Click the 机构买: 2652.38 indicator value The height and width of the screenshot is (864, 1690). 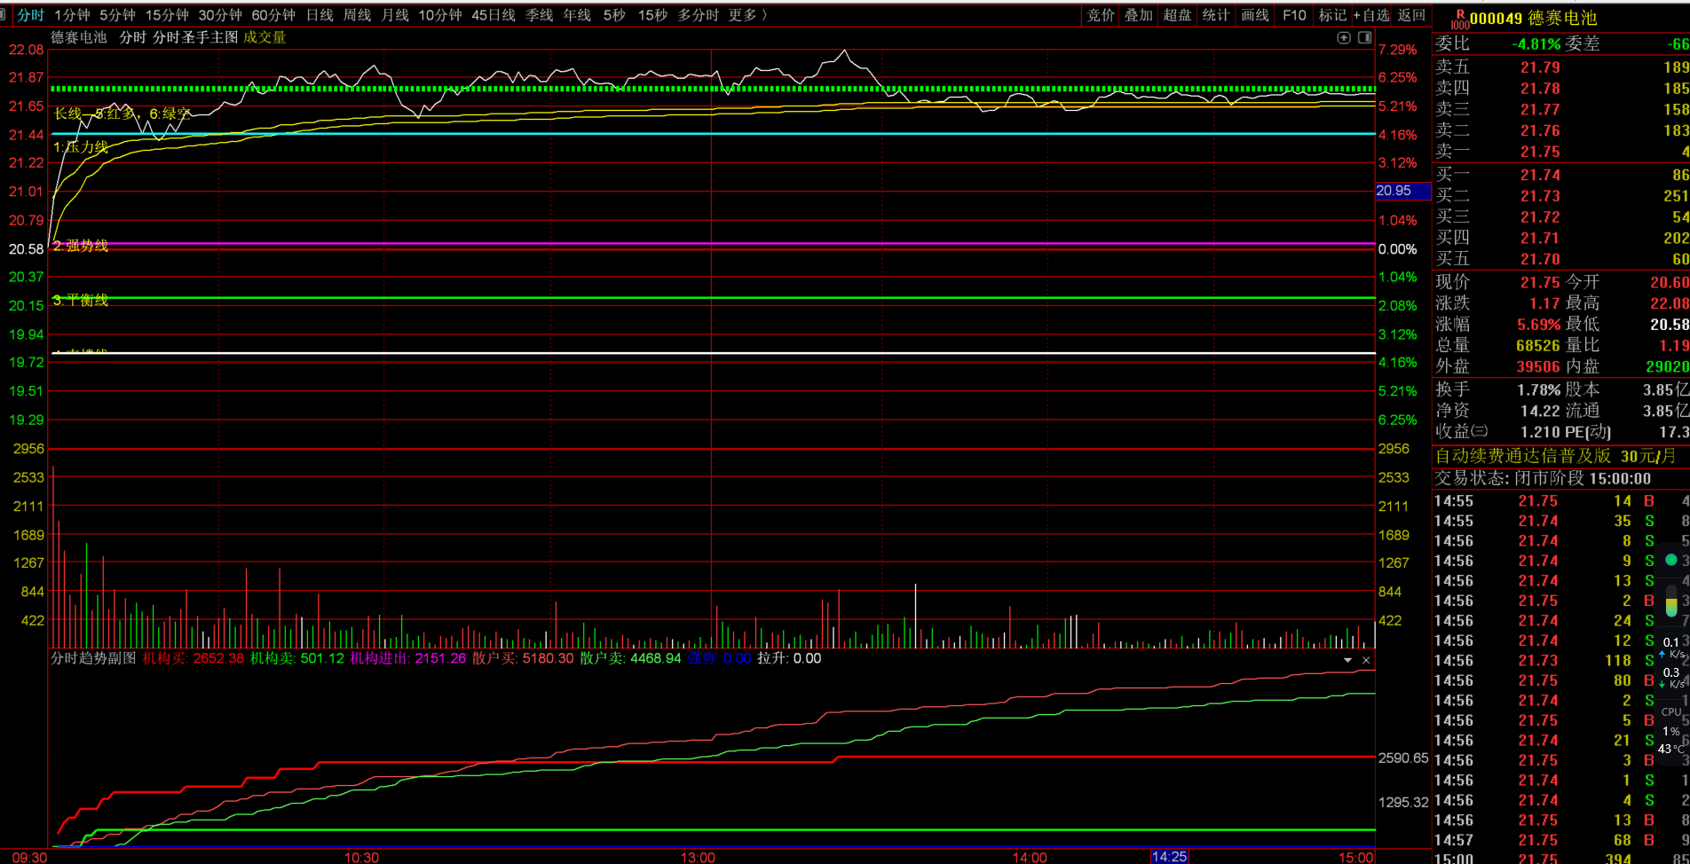193,659
